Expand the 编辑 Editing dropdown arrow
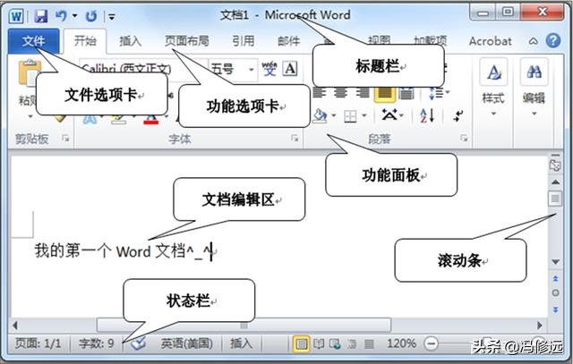573x364 pixels. (534, 114)
